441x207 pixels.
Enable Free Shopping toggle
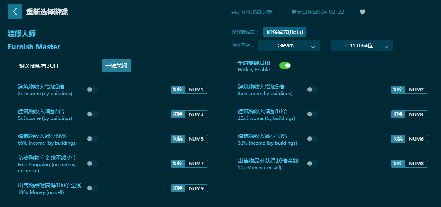[92, 163]
